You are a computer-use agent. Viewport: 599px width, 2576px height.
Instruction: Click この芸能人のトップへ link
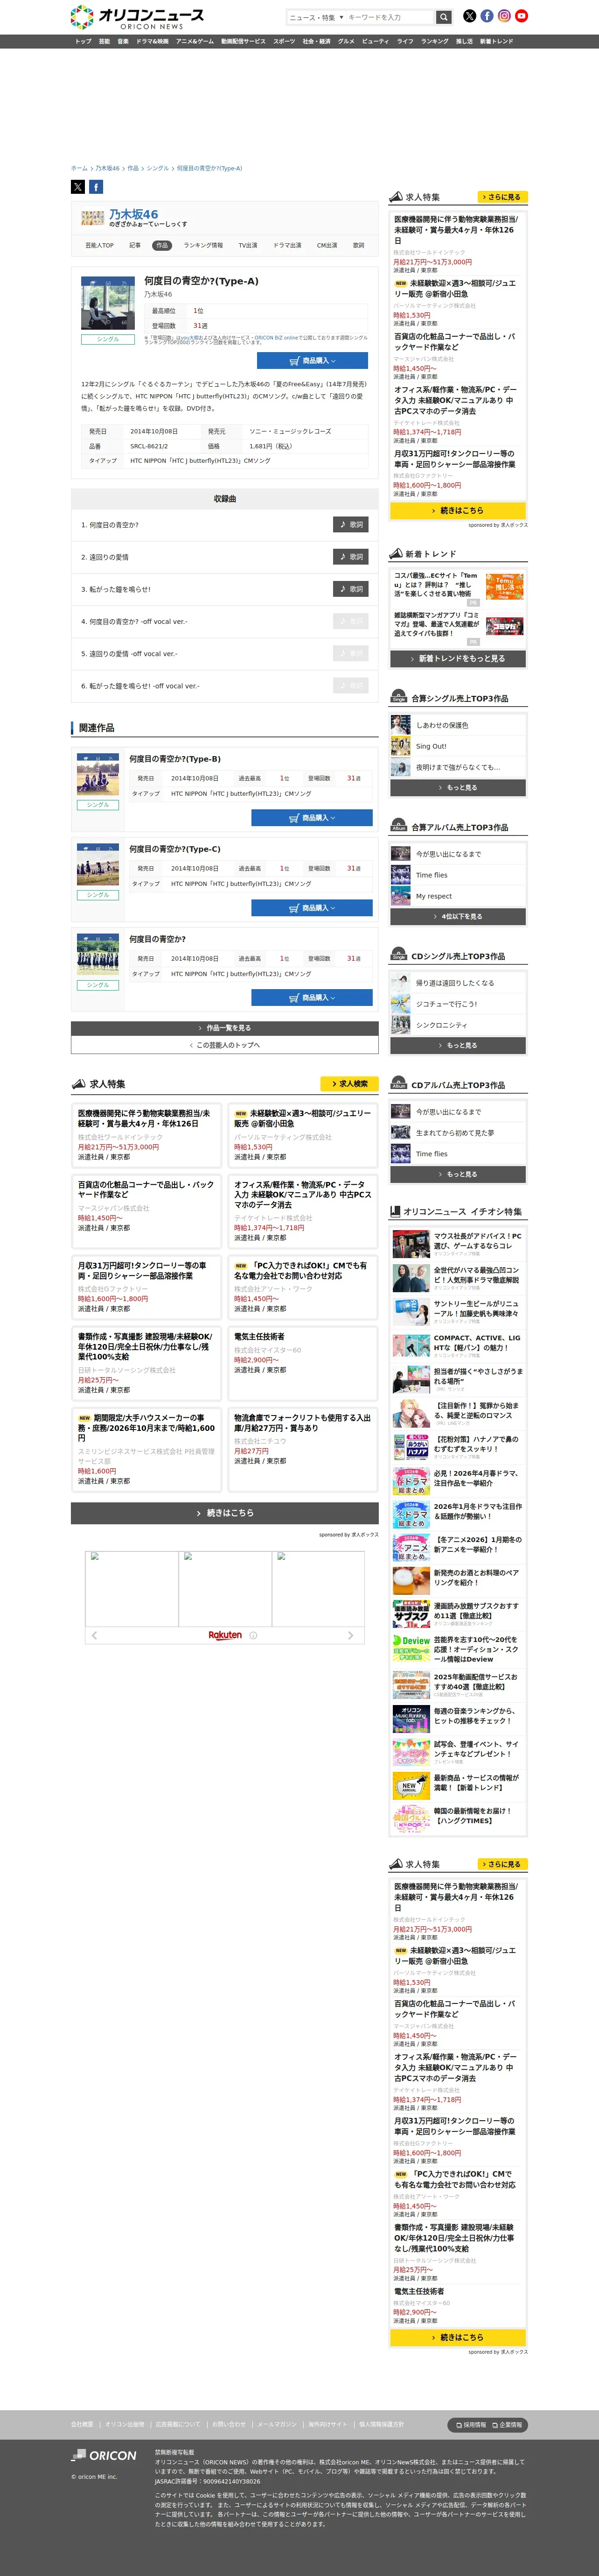point(225,1045)
